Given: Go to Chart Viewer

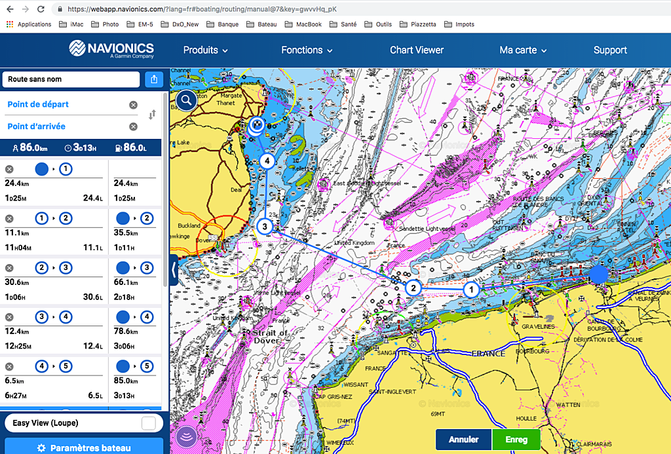Looking at the screenshot, I should pyautogui.click(x=417, y=50).
